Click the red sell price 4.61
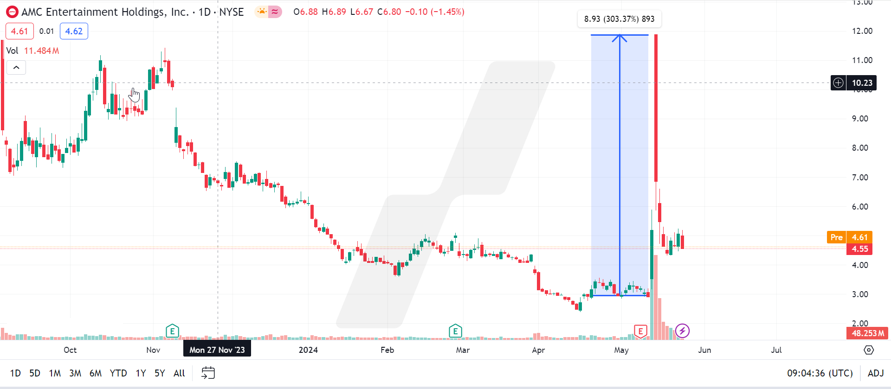This screenshot has height=389, width=891. (19, 31)
